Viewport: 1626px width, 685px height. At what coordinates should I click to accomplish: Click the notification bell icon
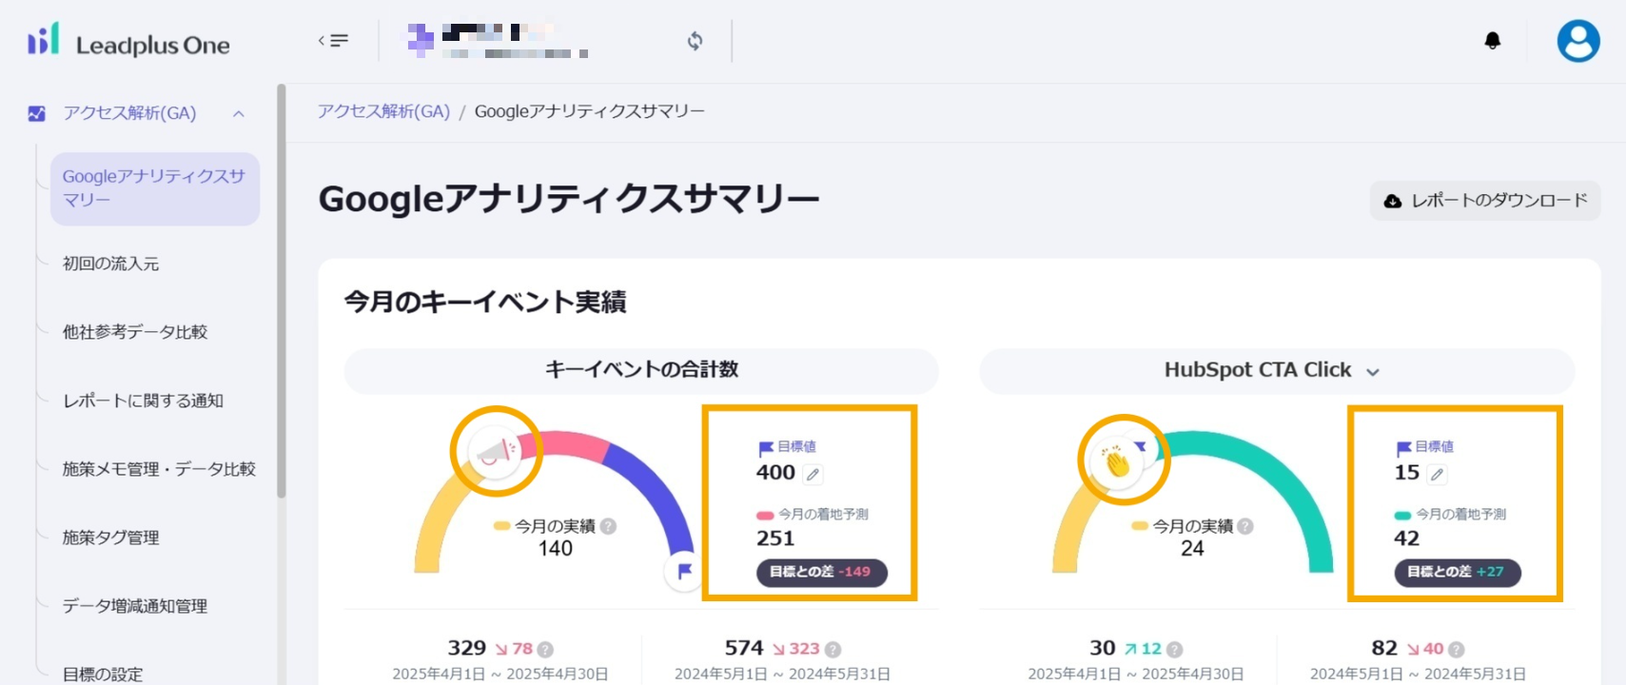click(x=1492, y=41)
